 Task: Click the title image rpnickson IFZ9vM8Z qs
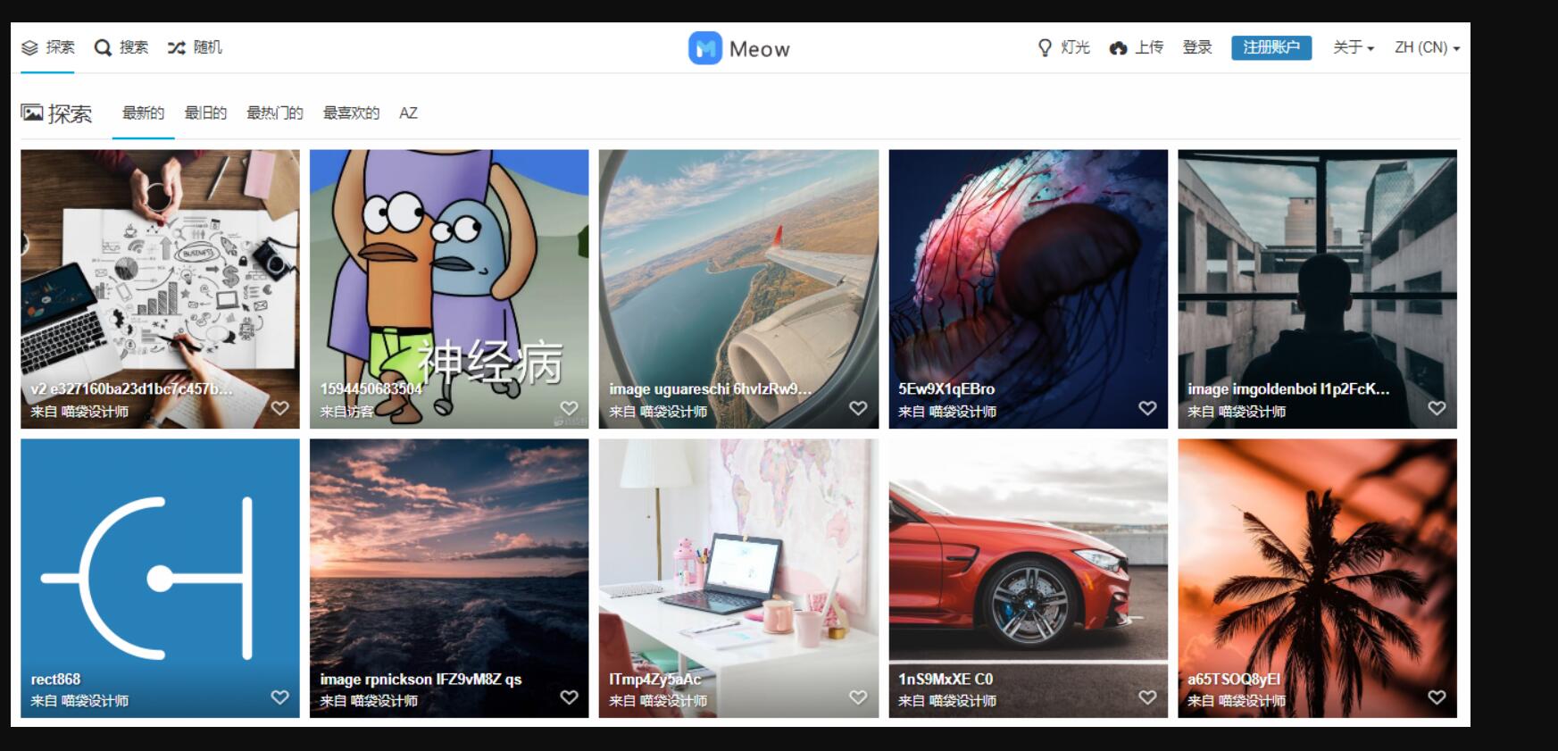421,680
